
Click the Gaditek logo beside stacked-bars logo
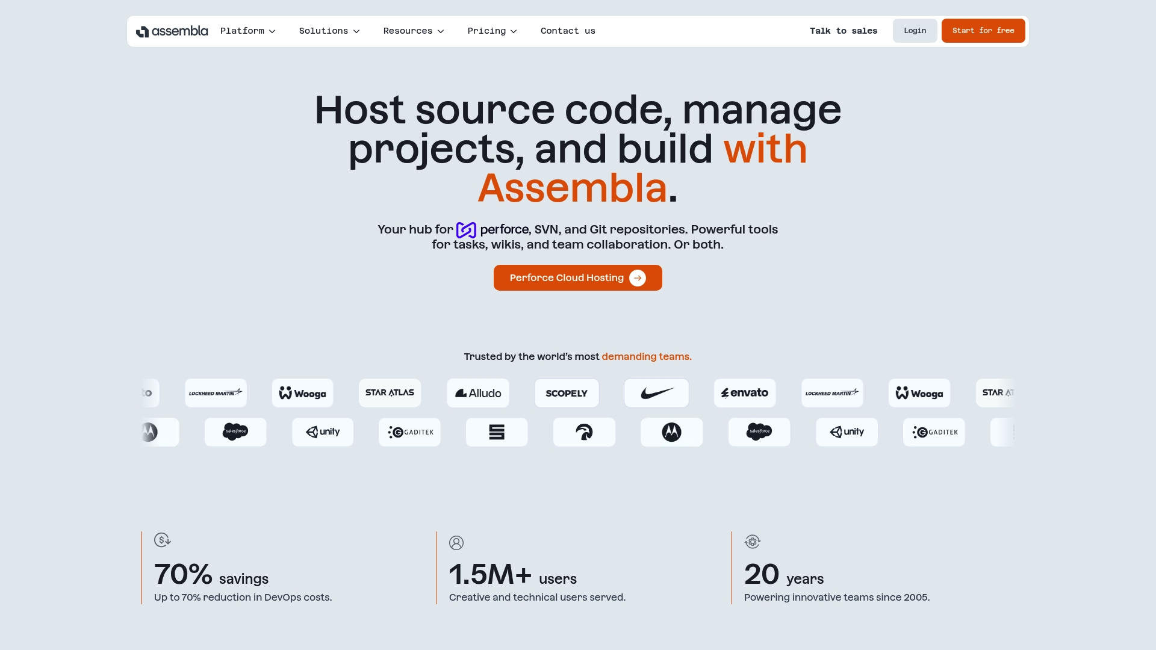[x=409, y=432]
